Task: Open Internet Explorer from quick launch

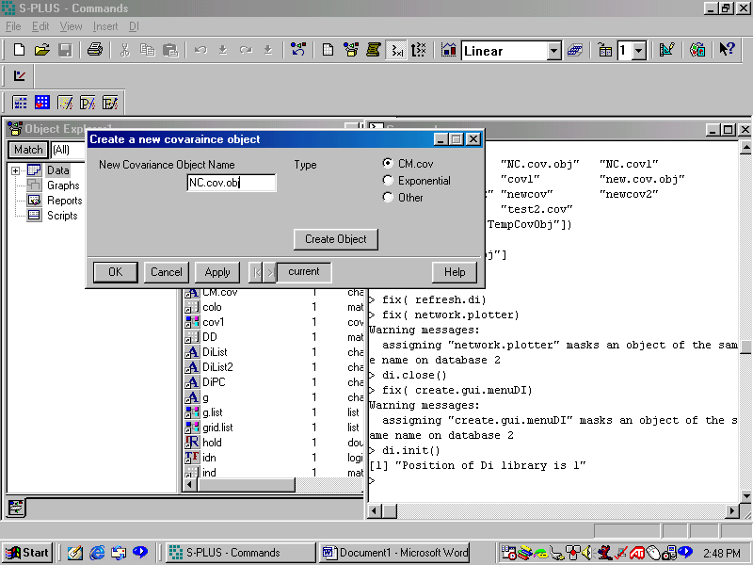Action: click(x=97, y=553)
